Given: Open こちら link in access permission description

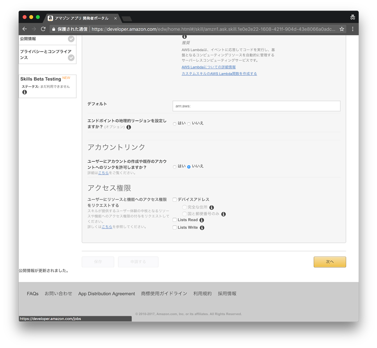Looking at the screenshot, I should [107, 227].
